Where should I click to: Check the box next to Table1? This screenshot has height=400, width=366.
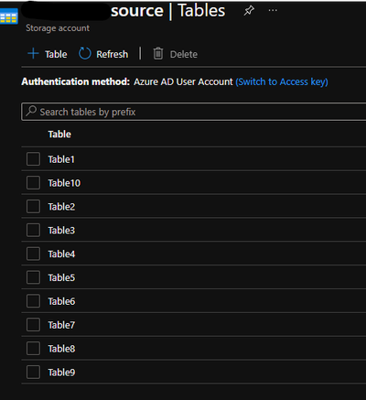tap(33, 159)
